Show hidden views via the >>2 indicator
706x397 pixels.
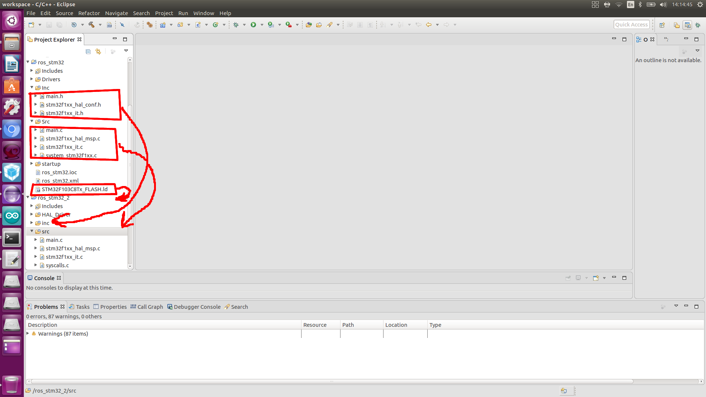tap(666, 39)
